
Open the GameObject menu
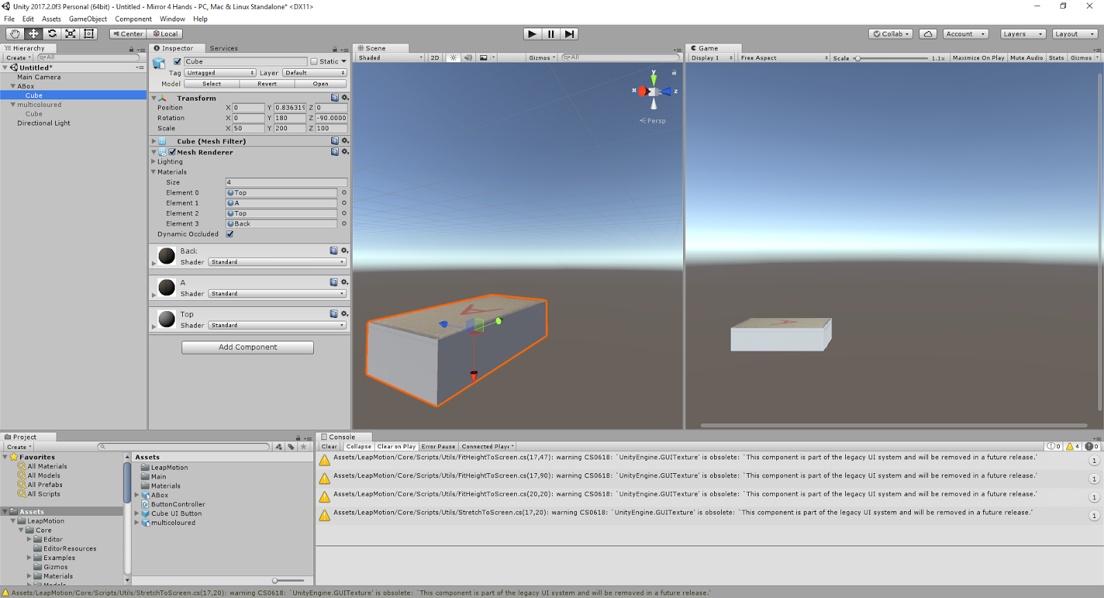pyautogui.click(x=88, y=19)
